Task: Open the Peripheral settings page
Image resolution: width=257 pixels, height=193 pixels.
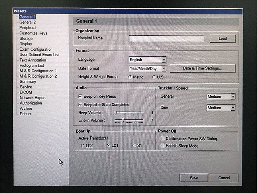Action: (28, 28)
